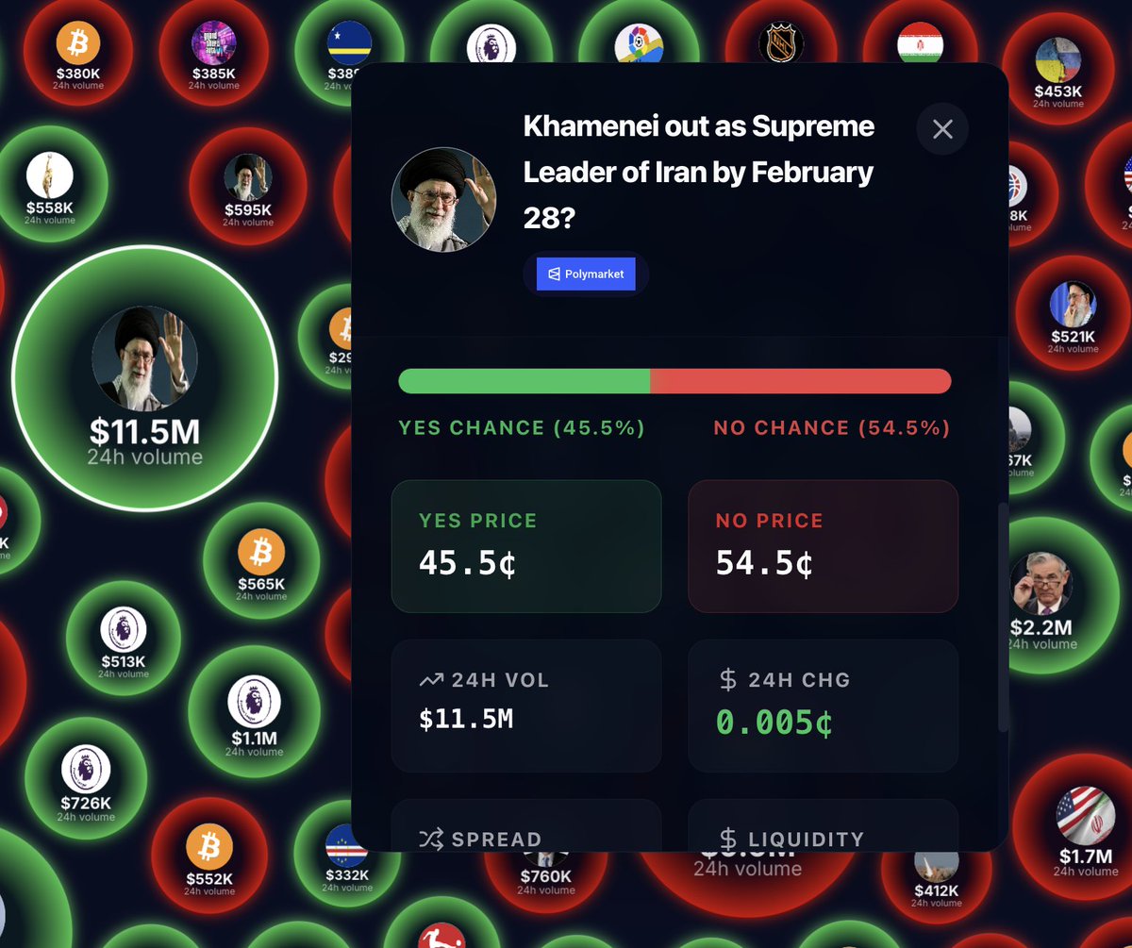Open the $558K statue bubble
This screenshot has height=948, width=1132.
(51, 185)
